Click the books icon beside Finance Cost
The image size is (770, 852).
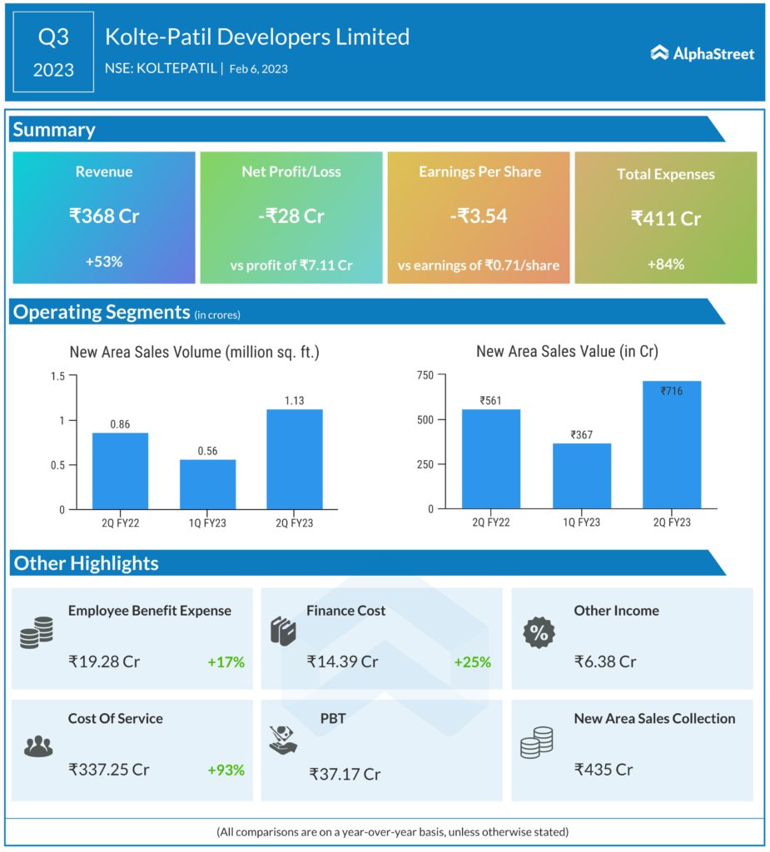pos(283,630)
